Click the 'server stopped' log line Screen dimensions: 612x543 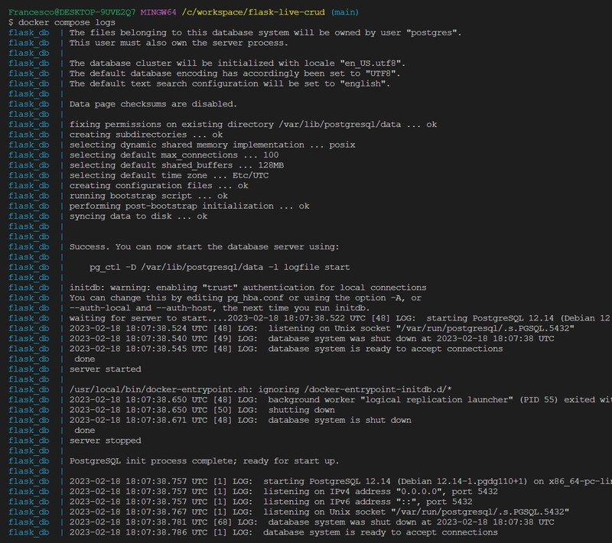(x=106, y=441)
